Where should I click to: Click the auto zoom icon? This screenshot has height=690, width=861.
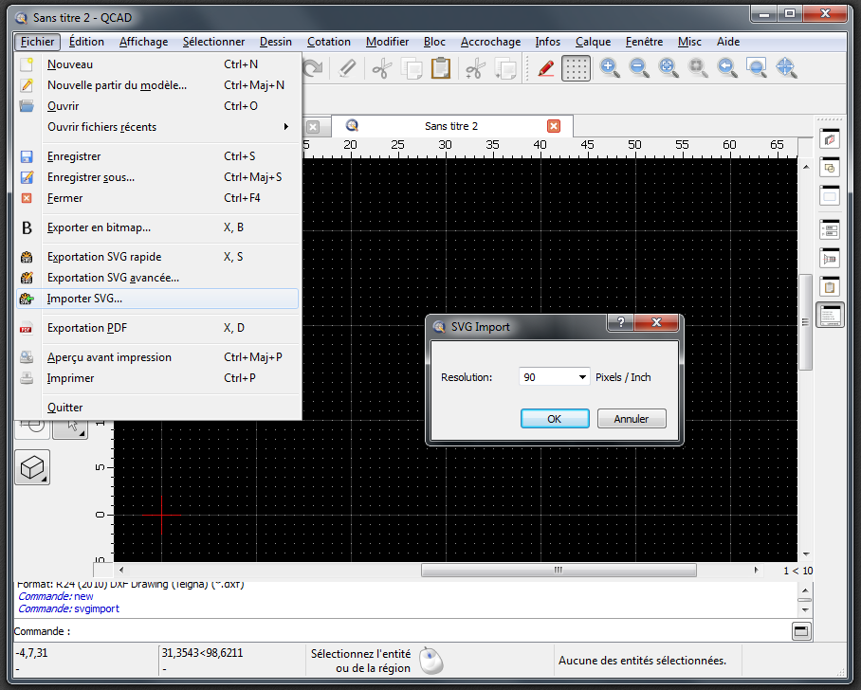coord(669,67)
